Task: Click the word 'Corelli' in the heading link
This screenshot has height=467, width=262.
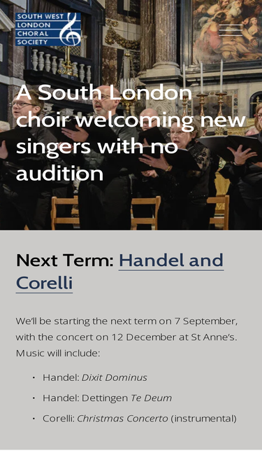Action: point(44,283)
